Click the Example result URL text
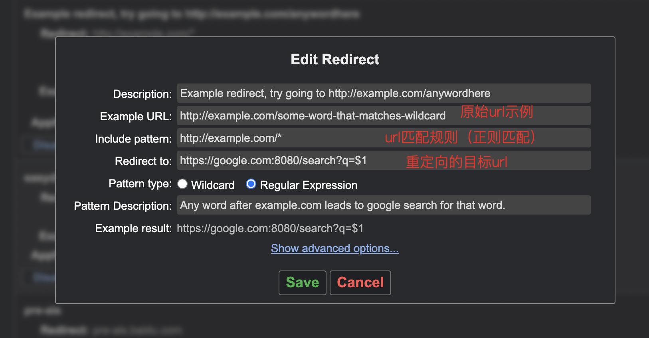649x338 pixels. coord(271,228)
